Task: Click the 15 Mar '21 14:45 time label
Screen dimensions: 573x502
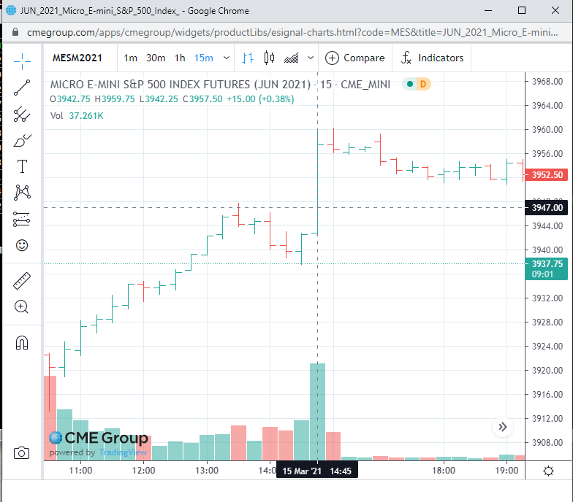Action: tap(317, 471)
